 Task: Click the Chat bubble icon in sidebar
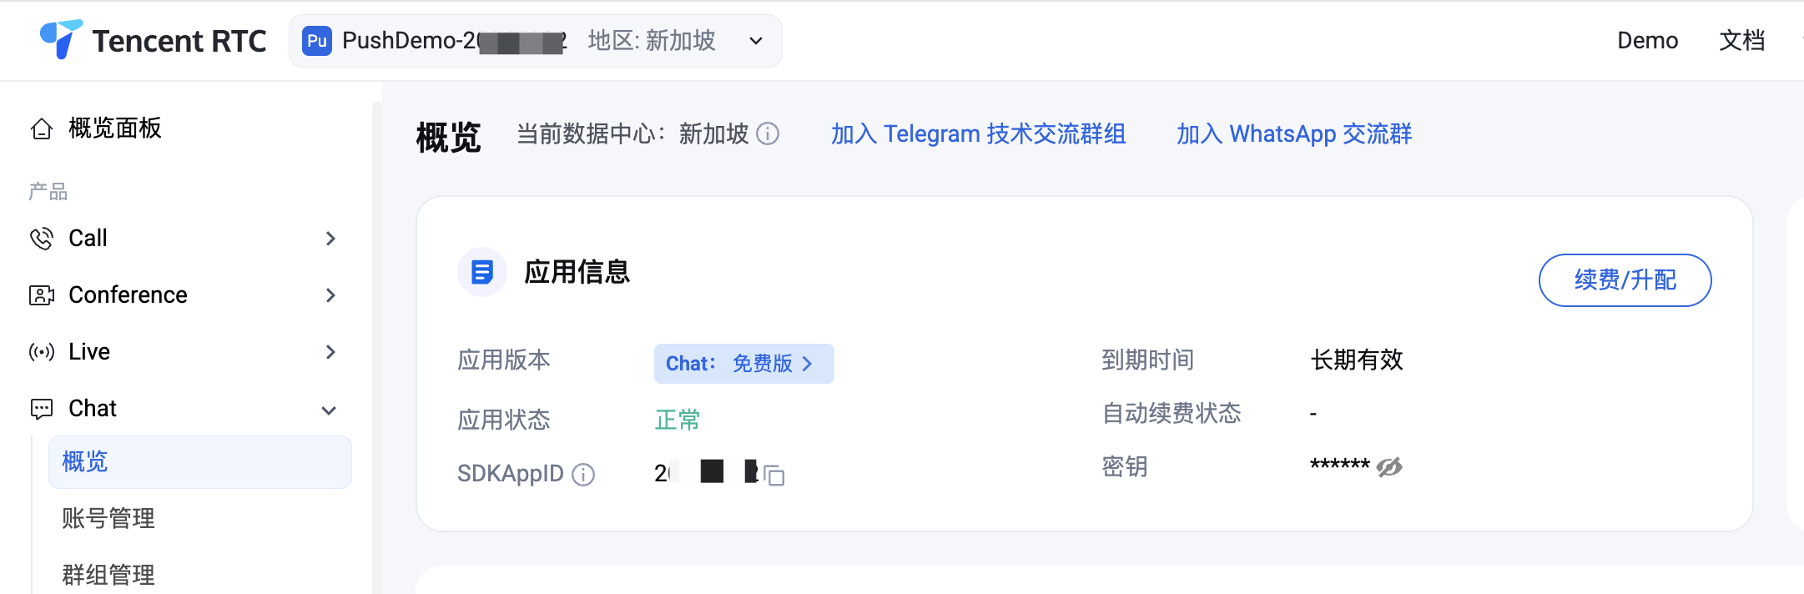point(42,409)
